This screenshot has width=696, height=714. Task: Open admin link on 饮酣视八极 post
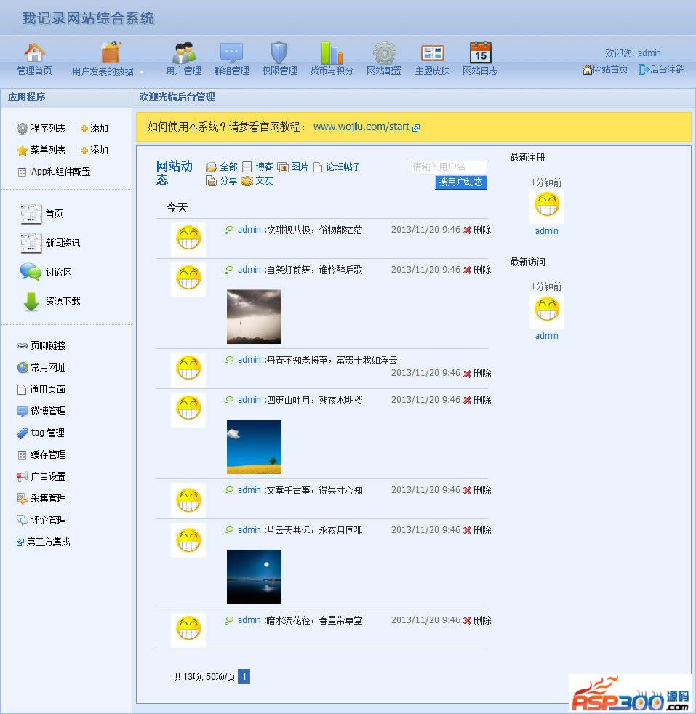pyautogui.click(x=249, y=230)
